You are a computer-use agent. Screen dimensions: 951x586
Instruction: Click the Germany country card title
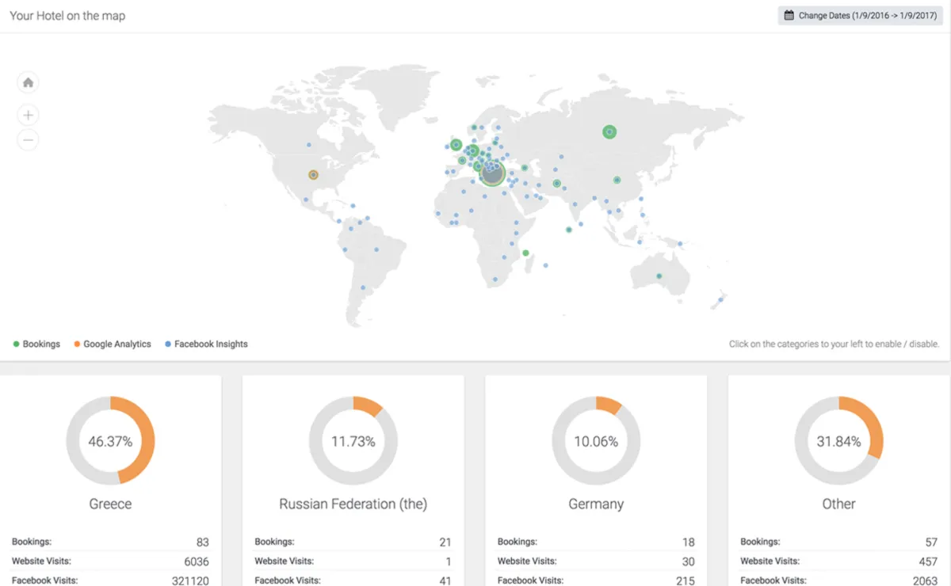596,504
